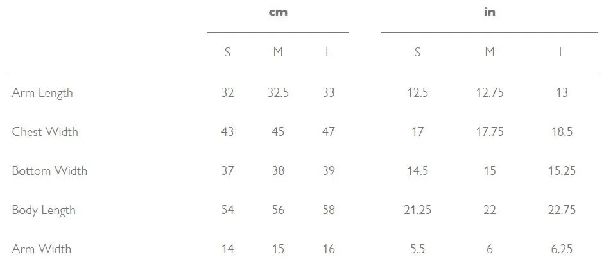Click the 58 Body Length value
The image size is (604, 266).
[x=328, y=210]
